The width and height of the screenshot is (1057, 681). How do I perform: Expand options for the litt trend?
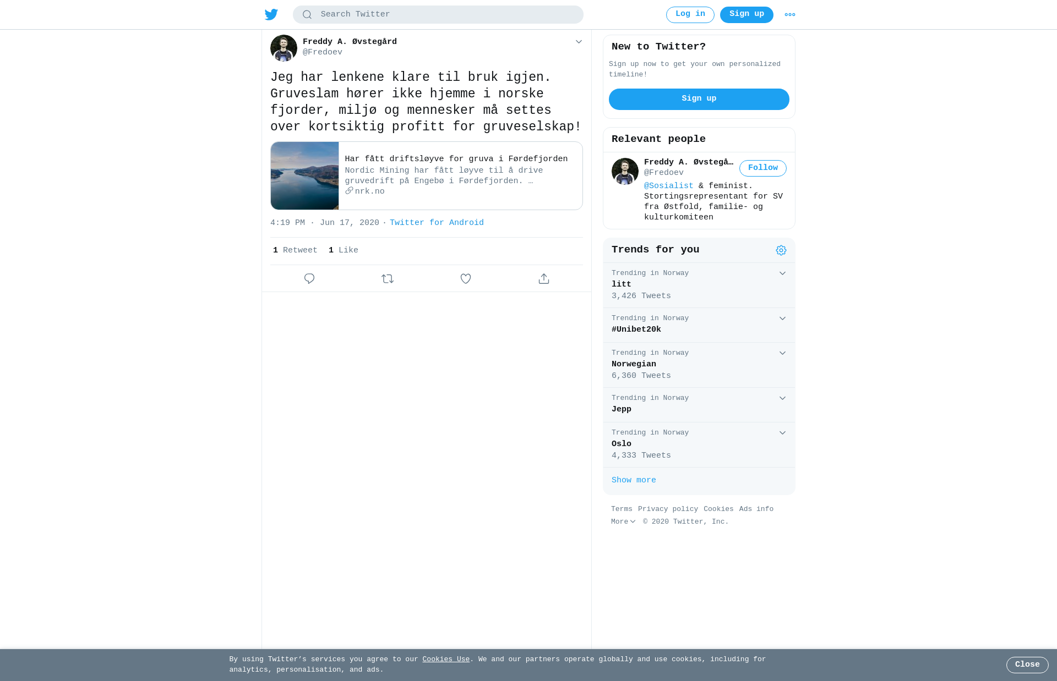(782, 273)
